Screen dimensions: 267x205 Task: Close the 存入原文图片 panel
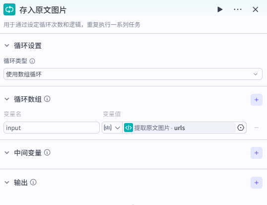[x=256, y=9]
